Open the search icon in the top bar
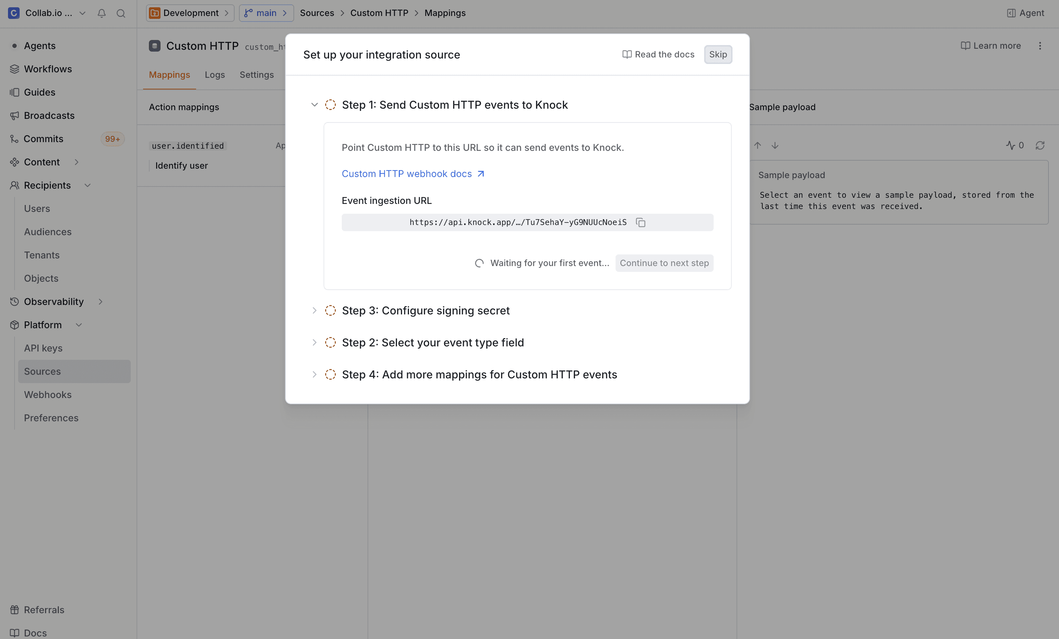 pos(121,13)
